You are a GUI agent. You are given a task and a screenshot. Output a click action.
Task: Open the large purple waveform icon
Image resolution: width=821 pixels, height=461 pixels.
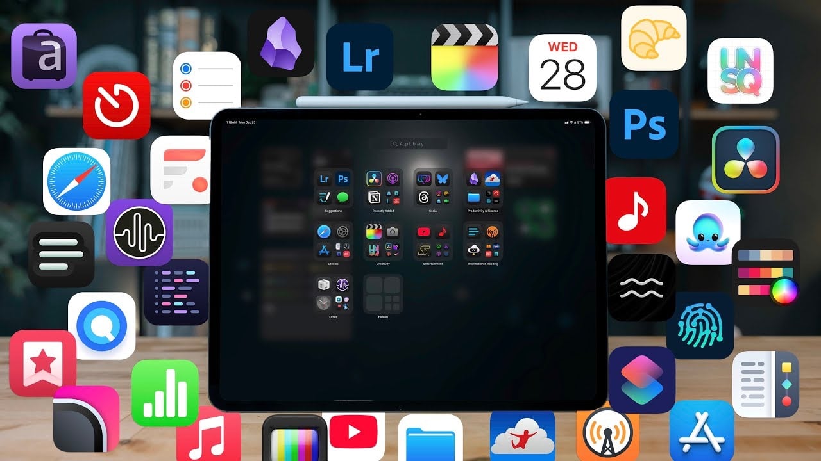point(139,232)
